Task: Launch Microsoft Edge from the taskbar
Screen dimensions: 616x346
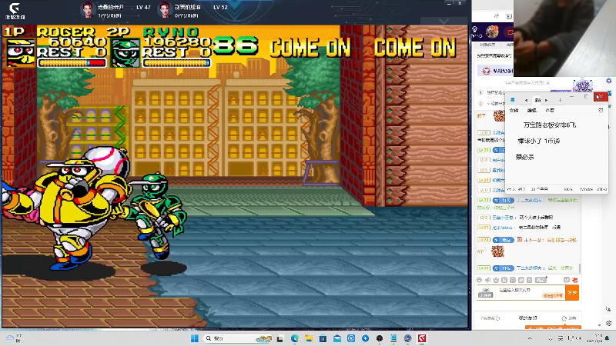Action: pos(295,338)
